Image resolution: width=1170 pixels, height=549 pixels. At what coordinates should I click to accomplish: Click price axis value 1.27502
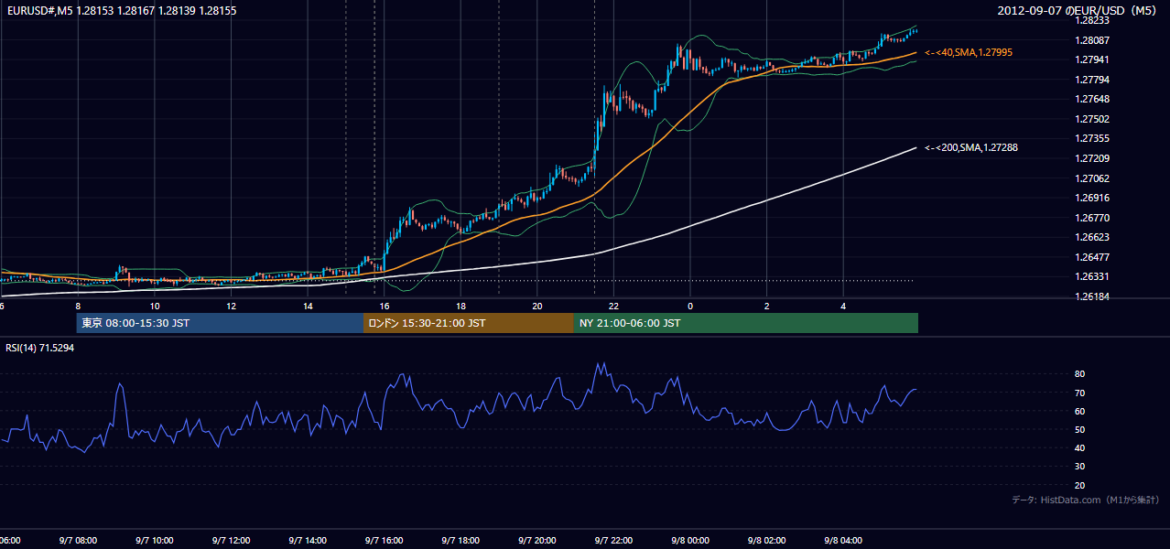click(1093, 119)
